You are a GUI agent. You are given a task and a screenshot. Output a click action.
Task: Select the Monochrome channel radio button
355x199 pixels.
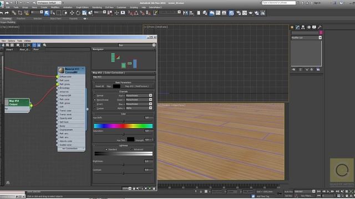[95, 99]
